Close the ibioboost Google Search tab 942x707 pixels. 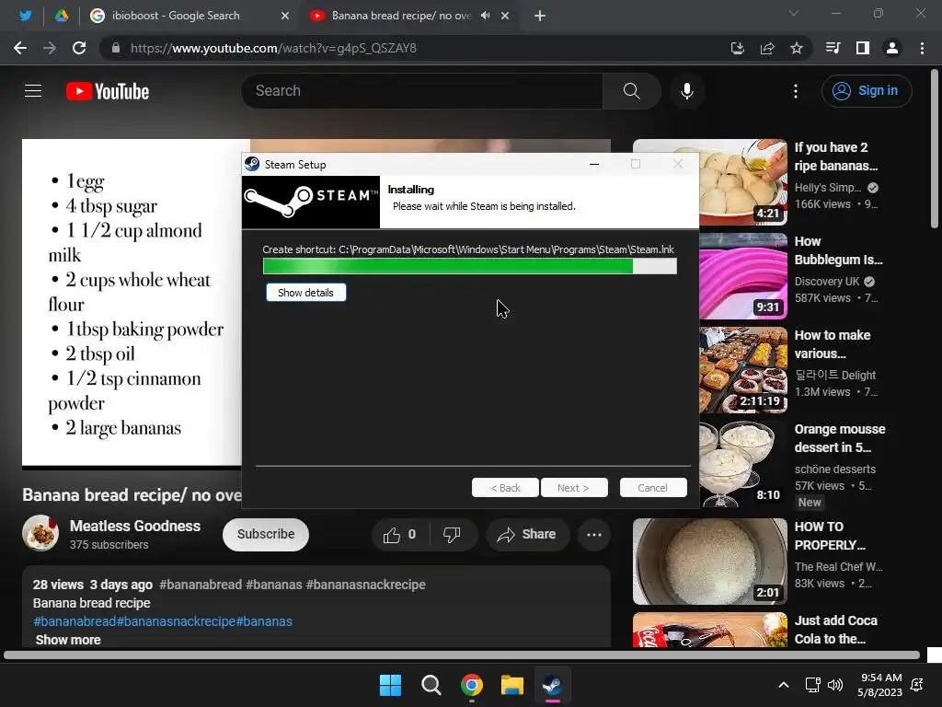pos(285,16)
